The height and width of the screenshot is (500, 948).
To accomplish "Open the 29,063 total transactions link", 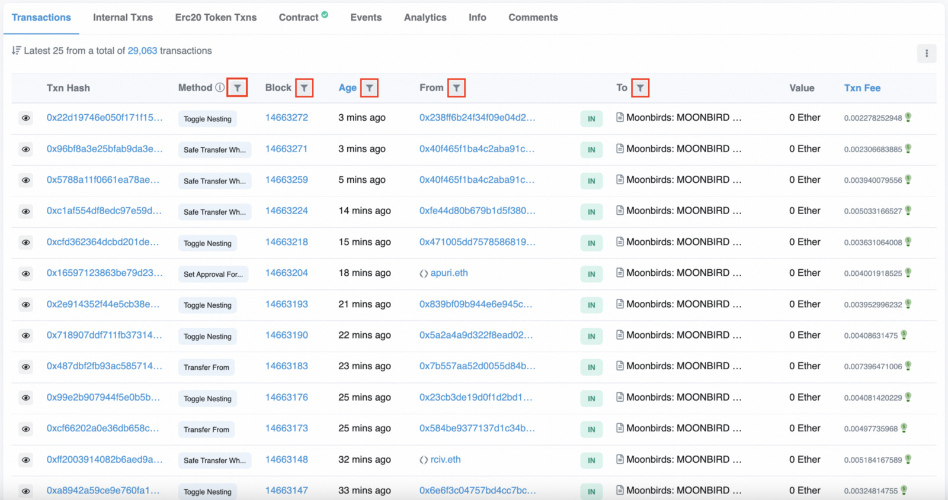I will coord(142,51).
